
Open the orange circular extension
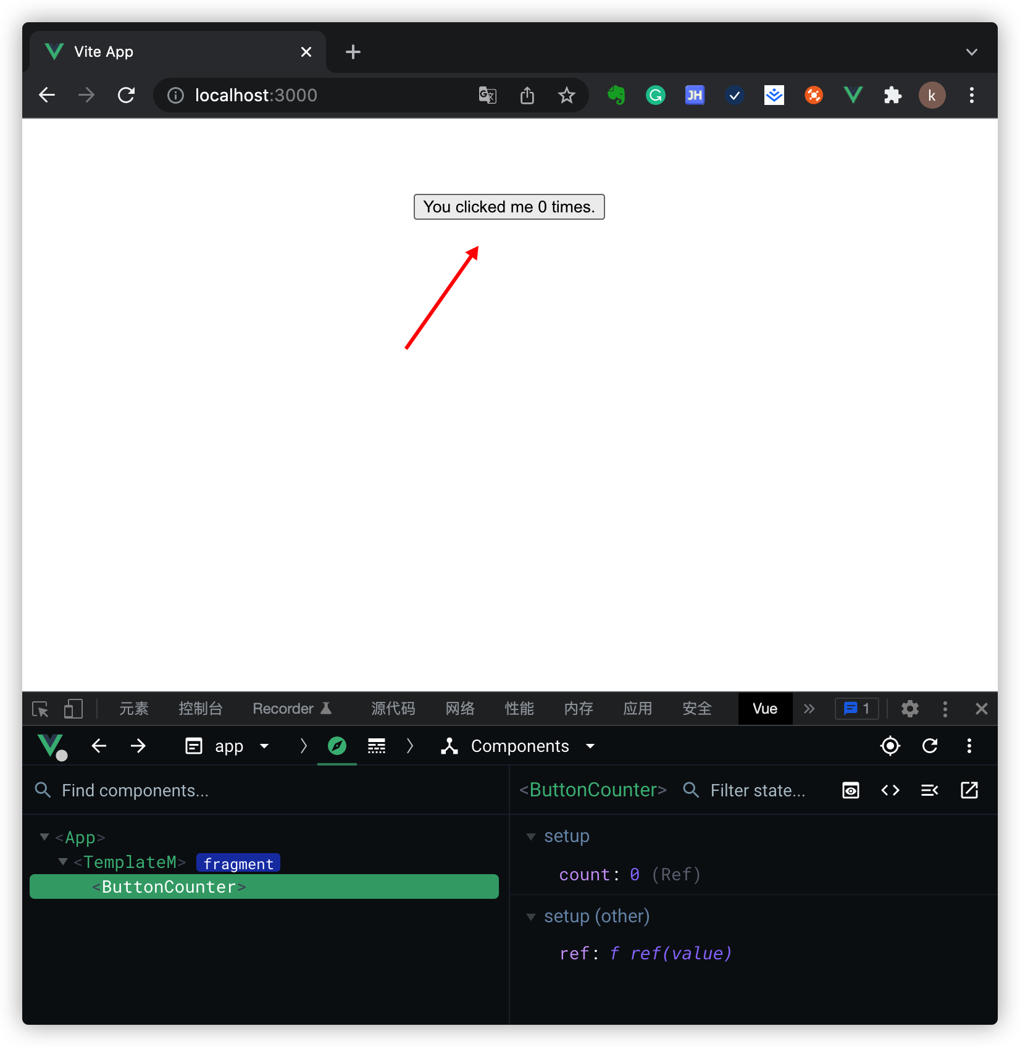[813, 95]
